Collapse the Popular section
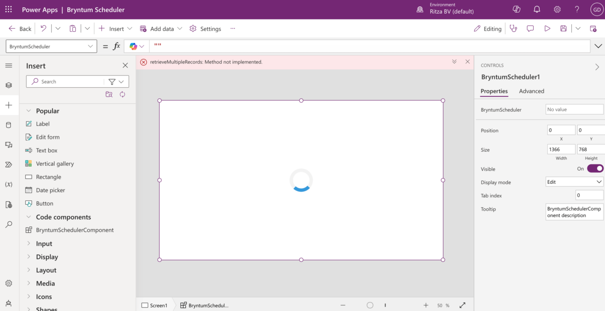The image size is (605, 311). [28, 111]
